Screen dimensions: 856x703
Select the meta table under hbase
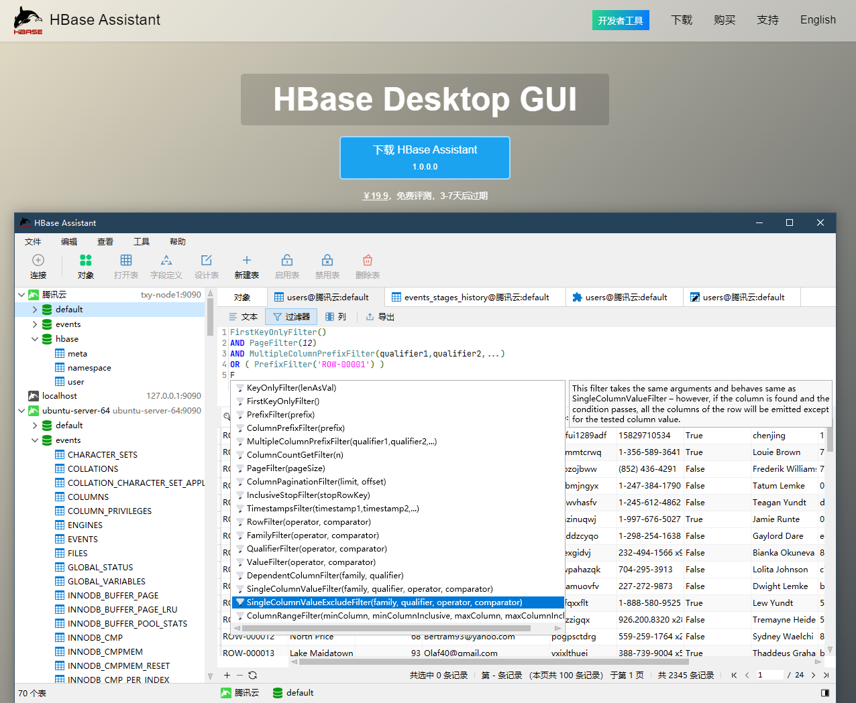point(77,354)
